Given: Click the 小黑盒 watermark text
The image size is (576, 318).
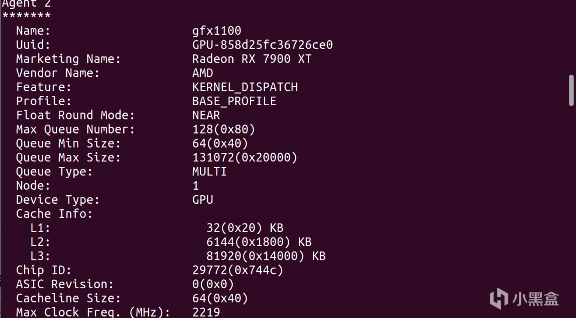Looking at the screenshot, I should [x=535, y=299].
